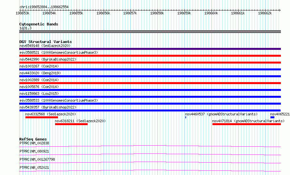Open variant nsv4071814 (gnomADStructuralVariants) label
290x175 pixels.
[248, 121]
